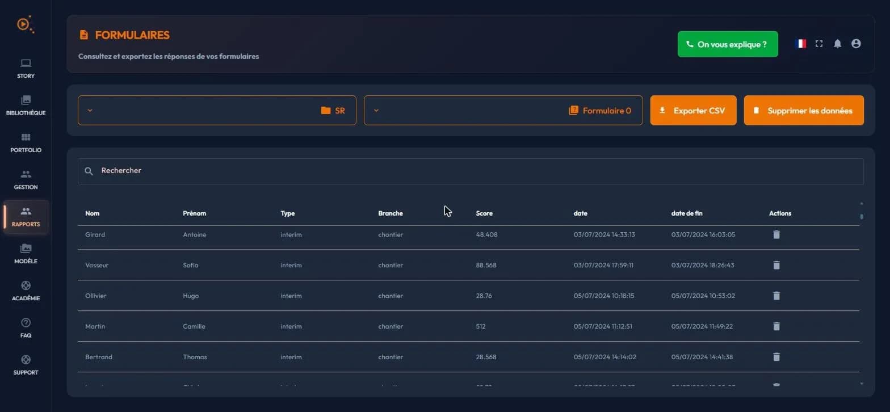Delete the Martin Camille row
The width and height of the screenshot is (890, 412).
[776, 326]
